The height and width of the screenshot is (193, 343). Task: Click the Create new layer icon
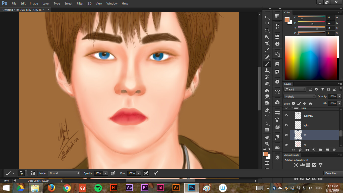pyautogui.click(x=327, y=150)
